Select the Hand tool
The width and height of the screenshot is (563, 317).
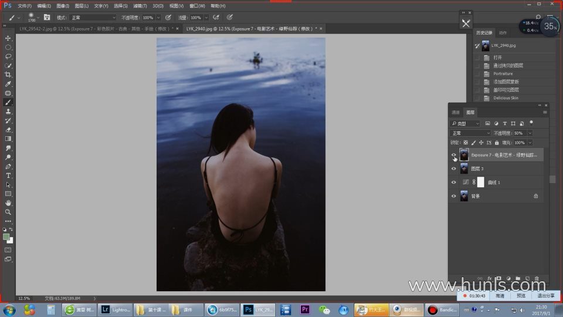[8, 203]
